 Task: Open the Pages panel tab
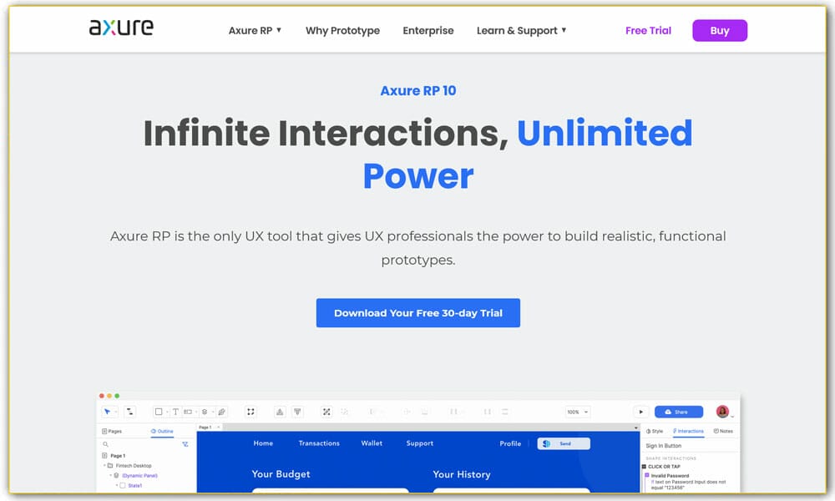coord(112,431)
